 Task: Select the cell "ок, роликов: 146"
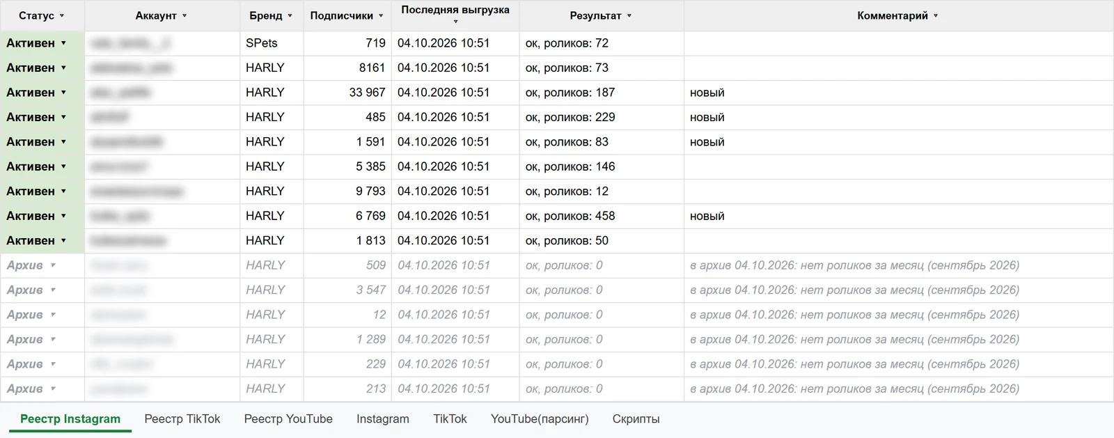602,167
